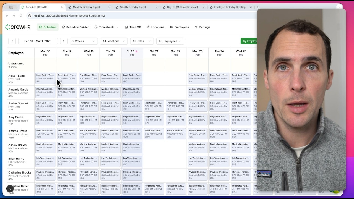The height and width of the screenshot is (199, 354).
Task: Open Amy Green's Wed 18 Registered Nurse shift
Action: coord(89,120)
